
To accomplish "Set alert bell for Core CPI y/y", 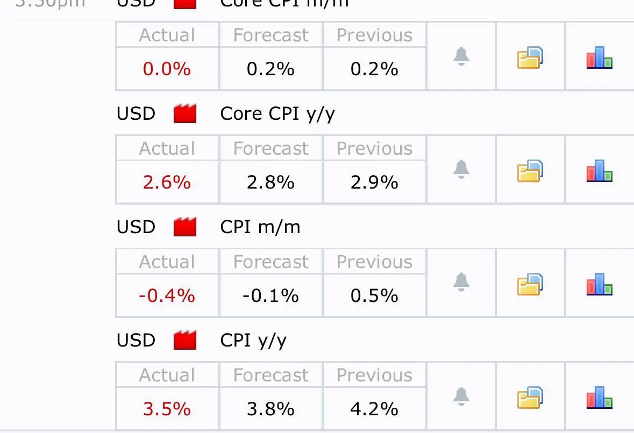I will point(461,170).
